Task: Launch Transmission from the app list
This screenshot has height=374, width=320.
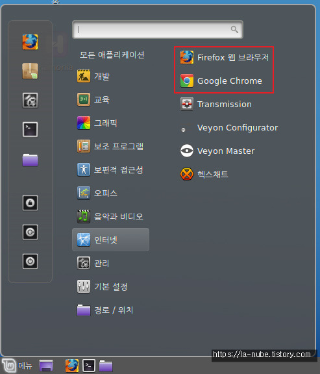Action: 215,105
